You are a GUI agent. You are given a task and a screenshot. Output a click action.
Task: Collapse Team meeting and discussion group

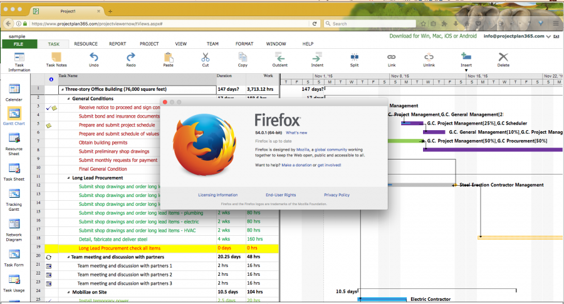[68, 257]
